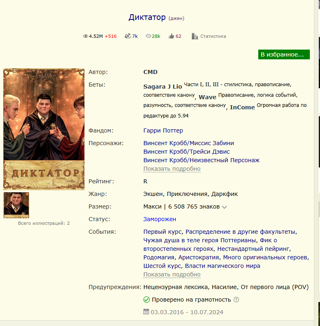The width and height of the screenshot is (320, 326).
Task: Show detailed characters list
Action: pos(172,169)
